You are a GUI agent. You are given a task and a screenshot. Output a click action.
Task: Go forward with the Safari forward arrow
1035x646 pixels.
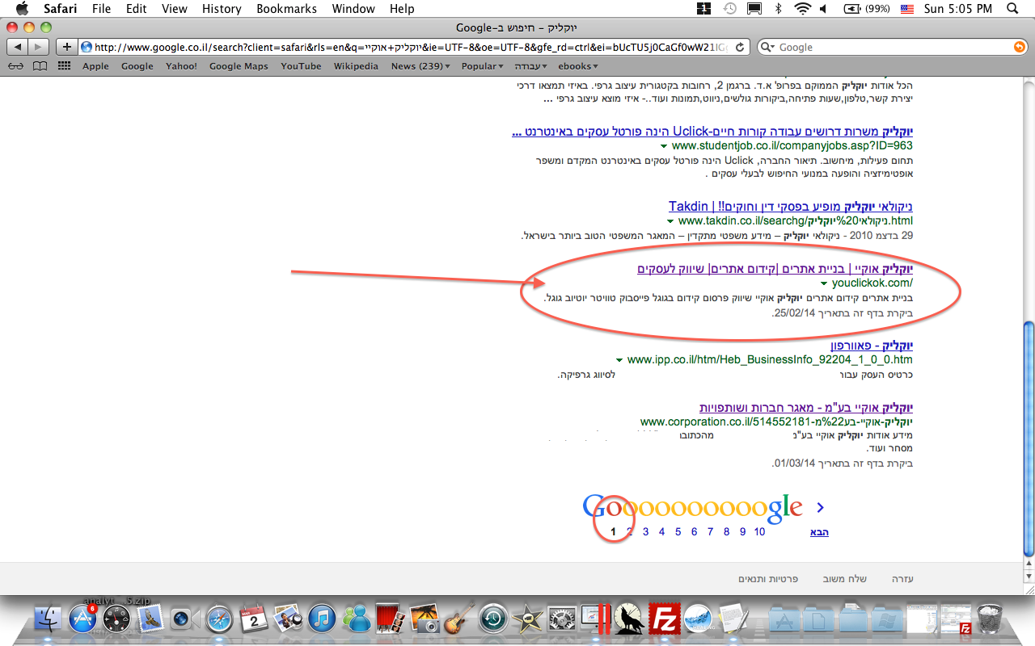pos(38,47)
